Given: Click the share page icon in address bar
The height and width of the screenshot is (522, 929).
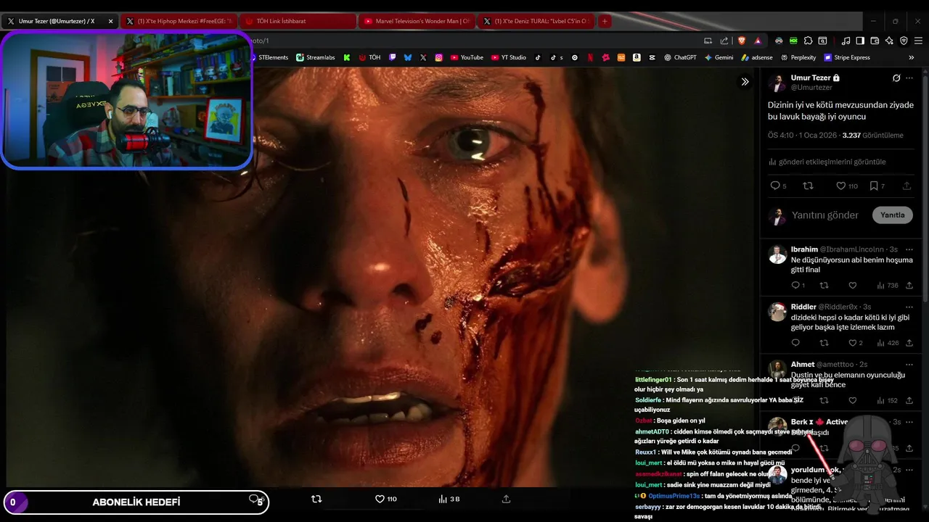Looking at the screenshot, I should (724, 41).
